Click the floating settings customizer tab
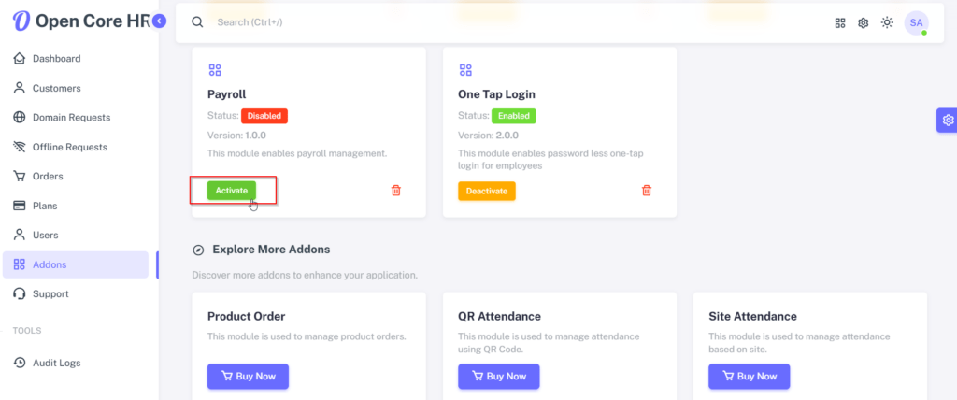 pyautogui.click(x=947, y=120)
